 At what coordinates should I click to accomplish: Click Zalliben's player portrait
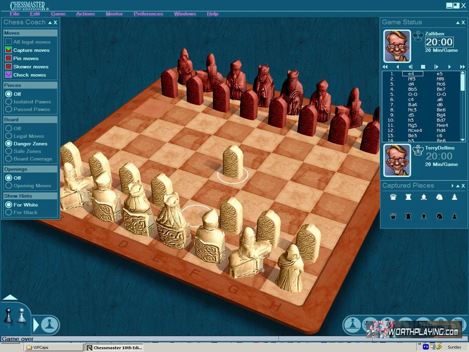397,46
